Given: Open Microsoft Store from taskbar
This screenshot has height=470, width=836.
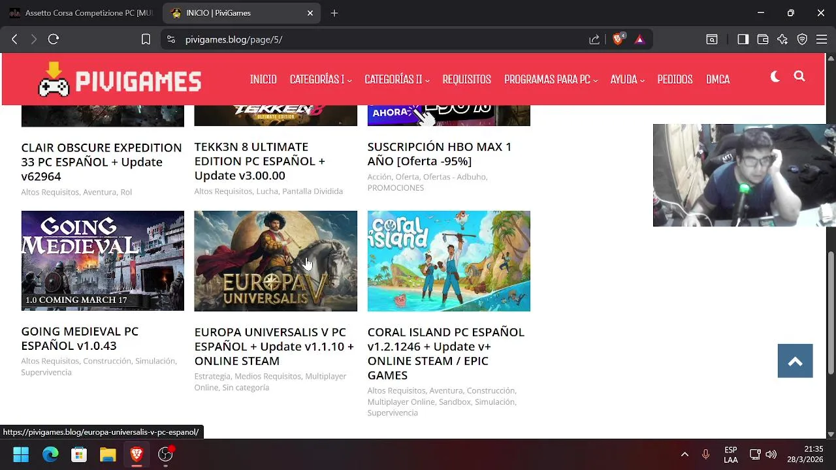Looking at the screenshot, I should pos(79,454).
